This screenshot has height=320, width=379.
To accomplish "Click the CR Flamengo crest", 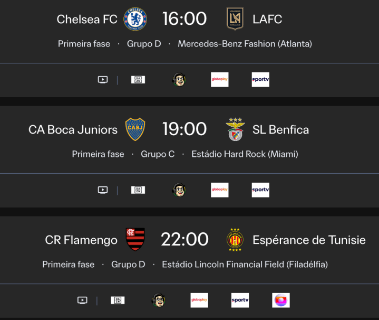I will tap(135, 240).
